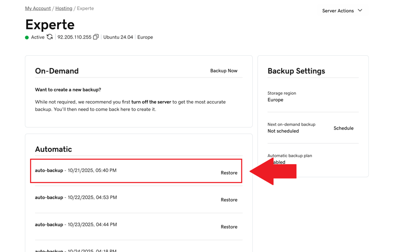Viewport: 394px width, 252px height.
Task: Click the Not scheduled backup status
Action: click(x=283, y=131)
